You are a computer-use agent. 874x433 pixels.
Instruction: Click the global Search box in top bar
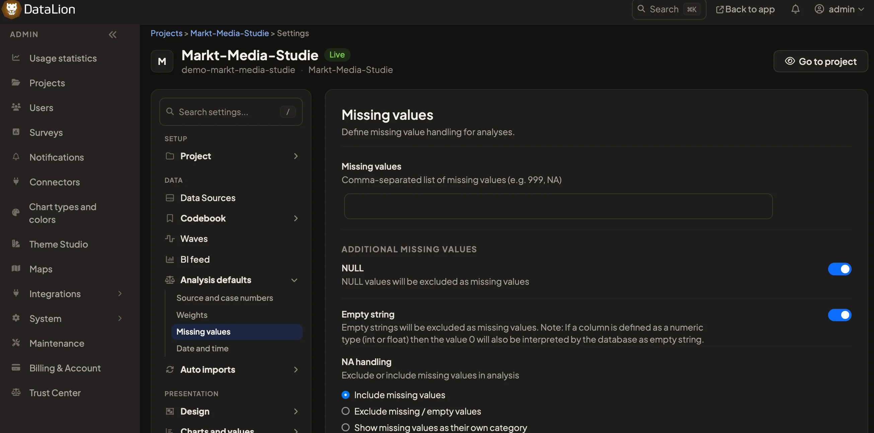click(668, 9)
